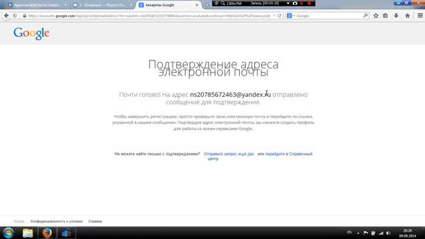Screen dimensions: 425x239
Task: Click the recorder magnifier zoom icon
Action: pyautogui.click(x=223, y=3)
